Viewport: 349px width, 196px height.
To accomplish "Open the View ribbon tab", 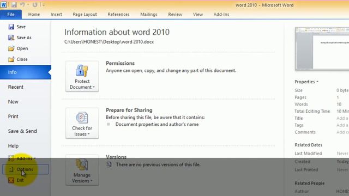I will pos(198,15).
